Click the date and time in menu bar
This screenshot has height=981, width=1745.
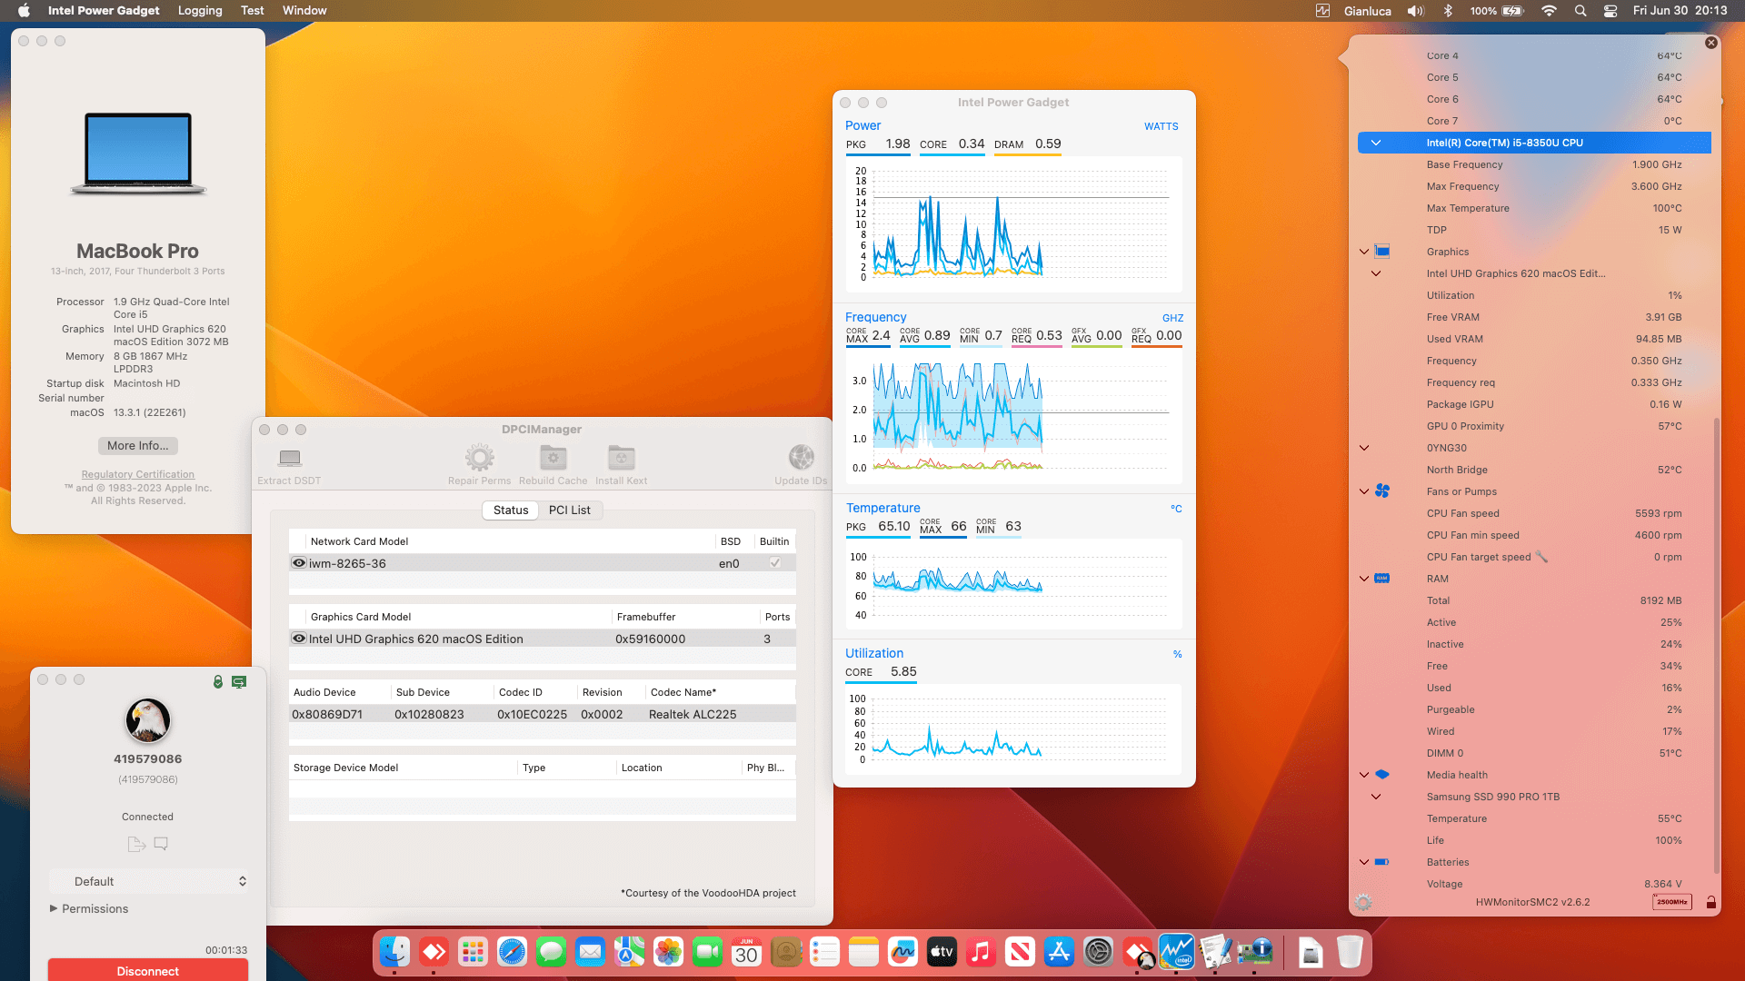coord(1680,11)
